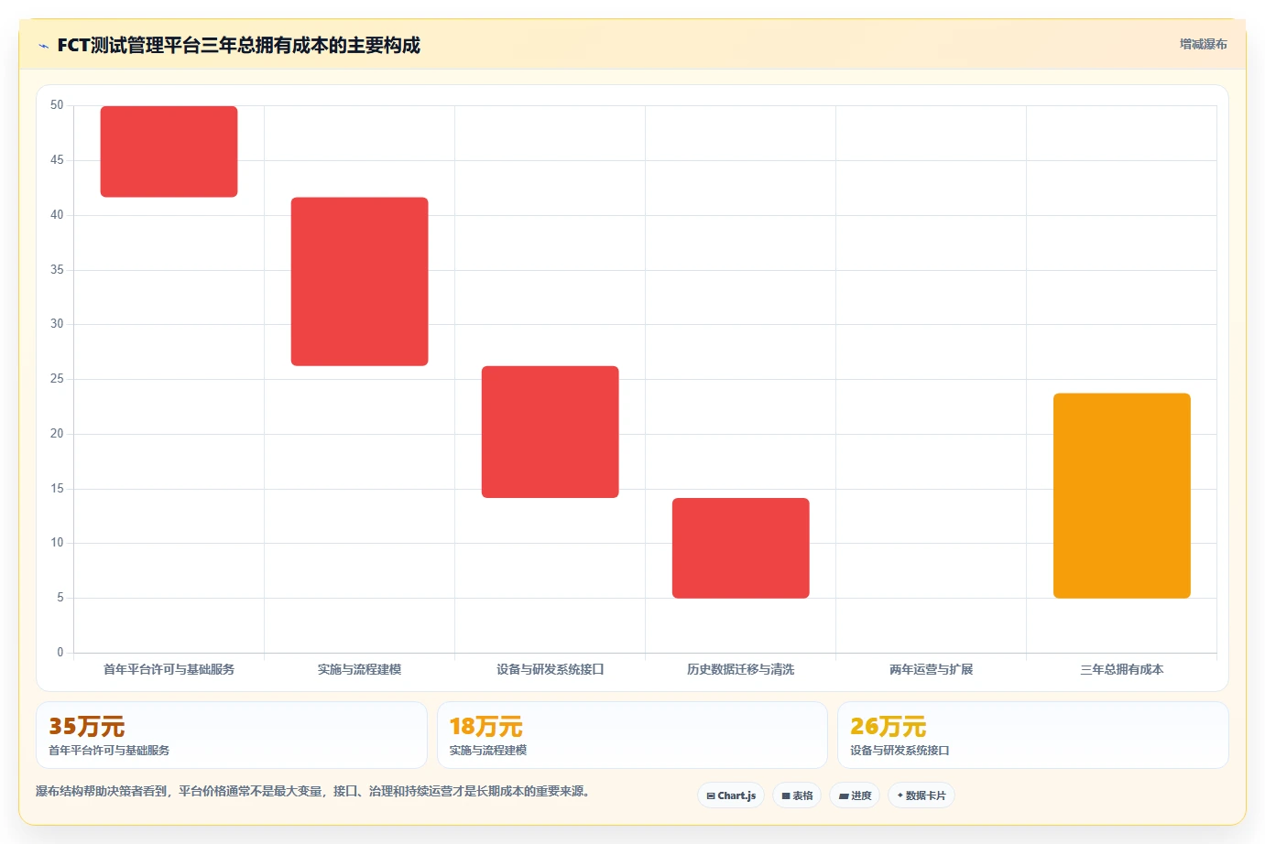Click the header icon beside the FCT title
Viewport: 1265px width, 844px height.
[x=43, y=46]
